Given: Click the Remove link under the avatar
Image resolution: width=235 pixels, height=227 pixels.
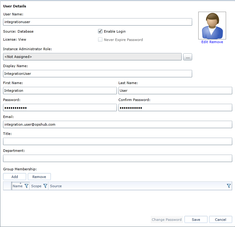Looking at the screenshot, I should tap(216, 42).
